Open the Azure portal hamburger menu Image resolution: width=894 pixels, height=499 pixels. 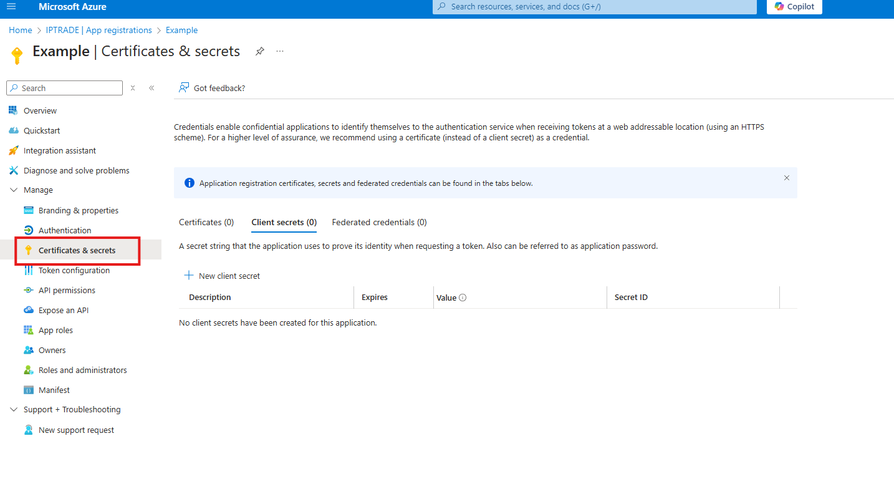11,6
